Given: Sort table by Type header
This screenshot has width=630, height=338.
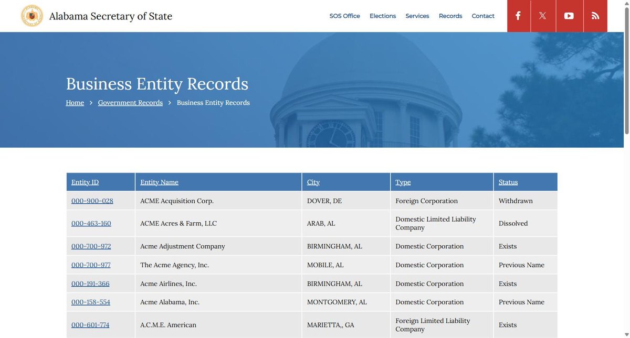Looking at the screenshot, I should (403, 182).
